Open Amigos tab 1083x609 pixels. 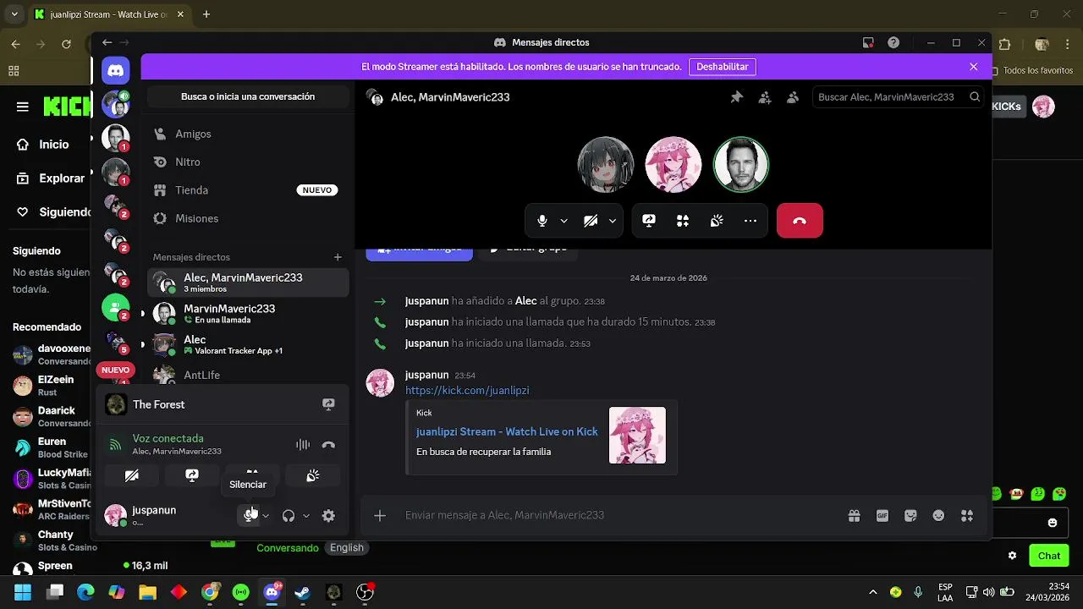248,134
